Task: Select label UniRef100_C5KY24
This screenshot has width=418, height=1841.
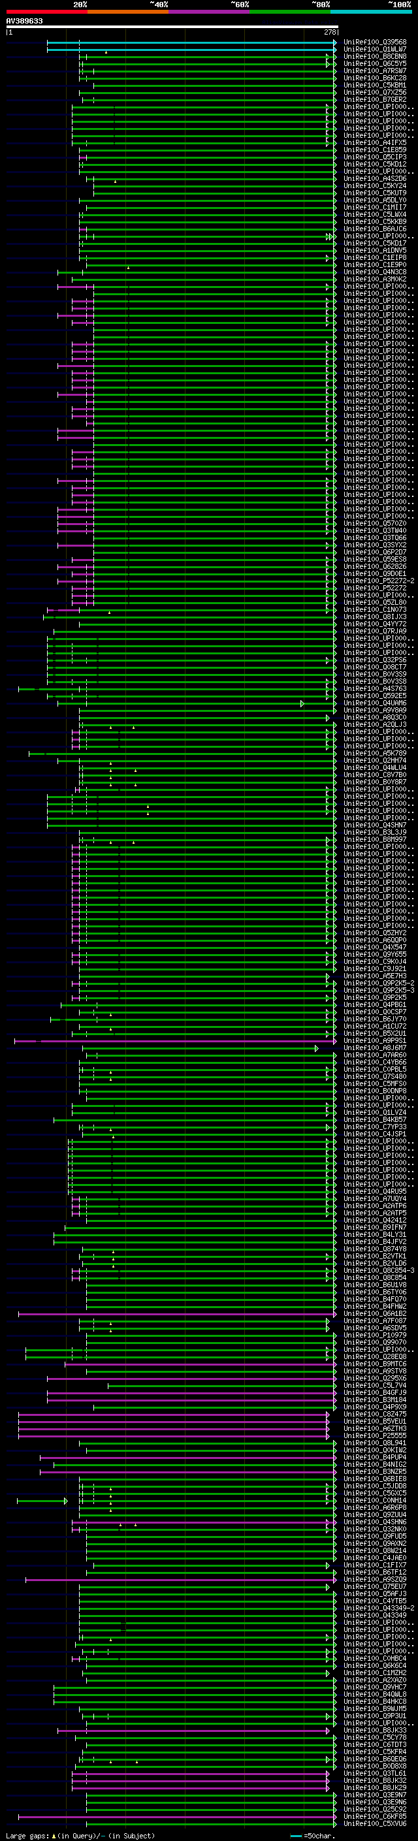Action: click(x=375, y=186)
